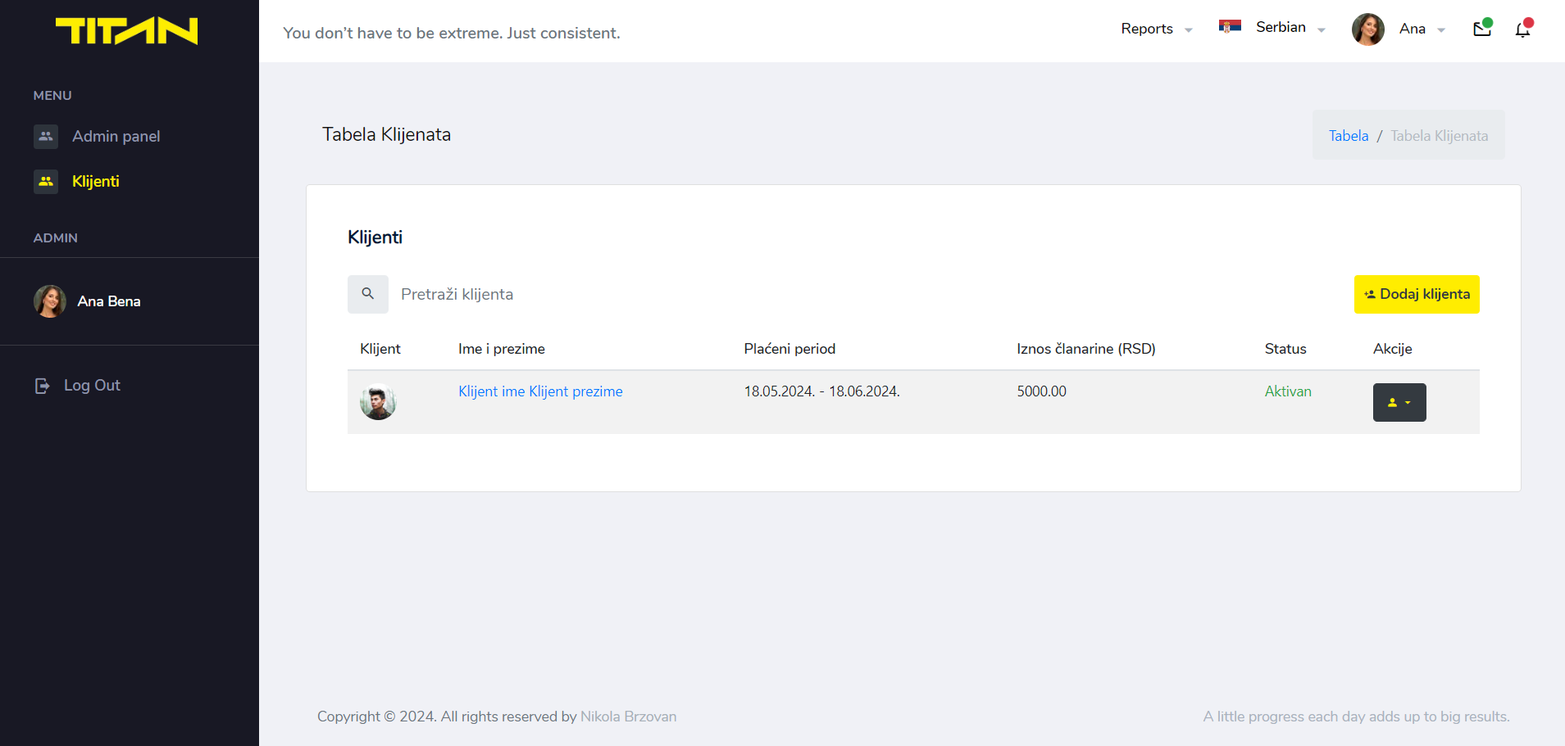Click the client's avatar thumbnail in table
1565x746 pixels.
378,402
